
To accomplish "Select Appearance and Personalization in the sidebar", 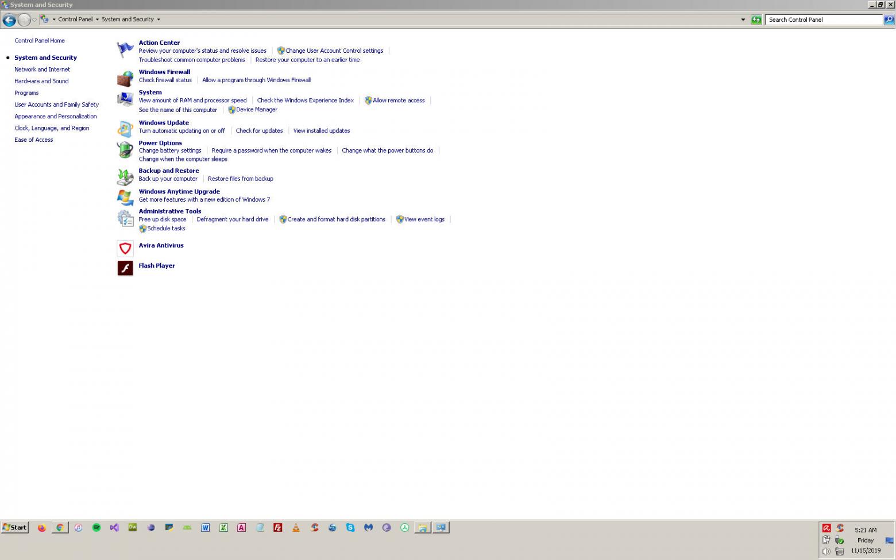I will (x=56, y=117).
